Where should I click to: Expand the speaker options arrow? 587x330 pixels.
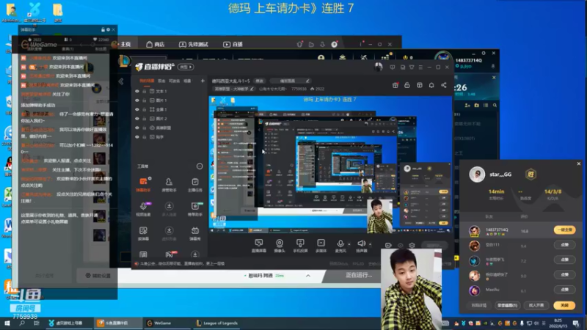pos(370,244)
